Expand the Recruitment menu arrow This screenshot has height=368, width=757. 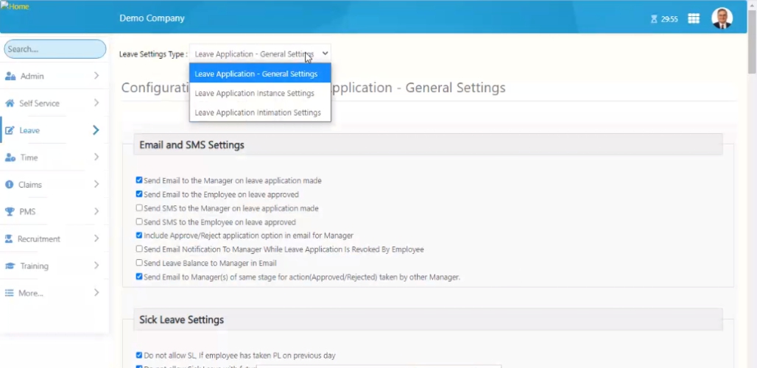[x=96, y=238]
